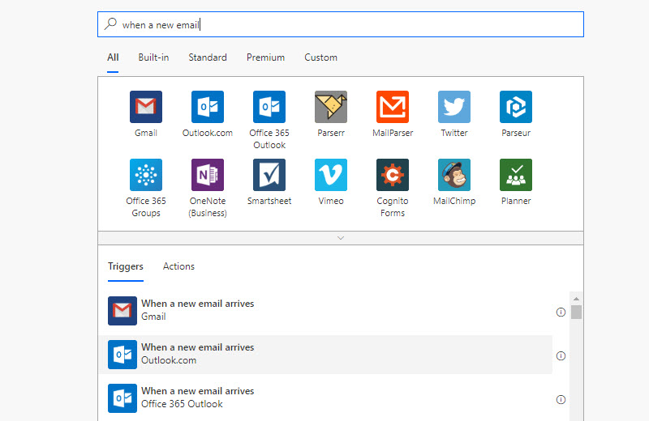
Task: Click Outlook.com icon in trigger list
Action: coord(122,355)
